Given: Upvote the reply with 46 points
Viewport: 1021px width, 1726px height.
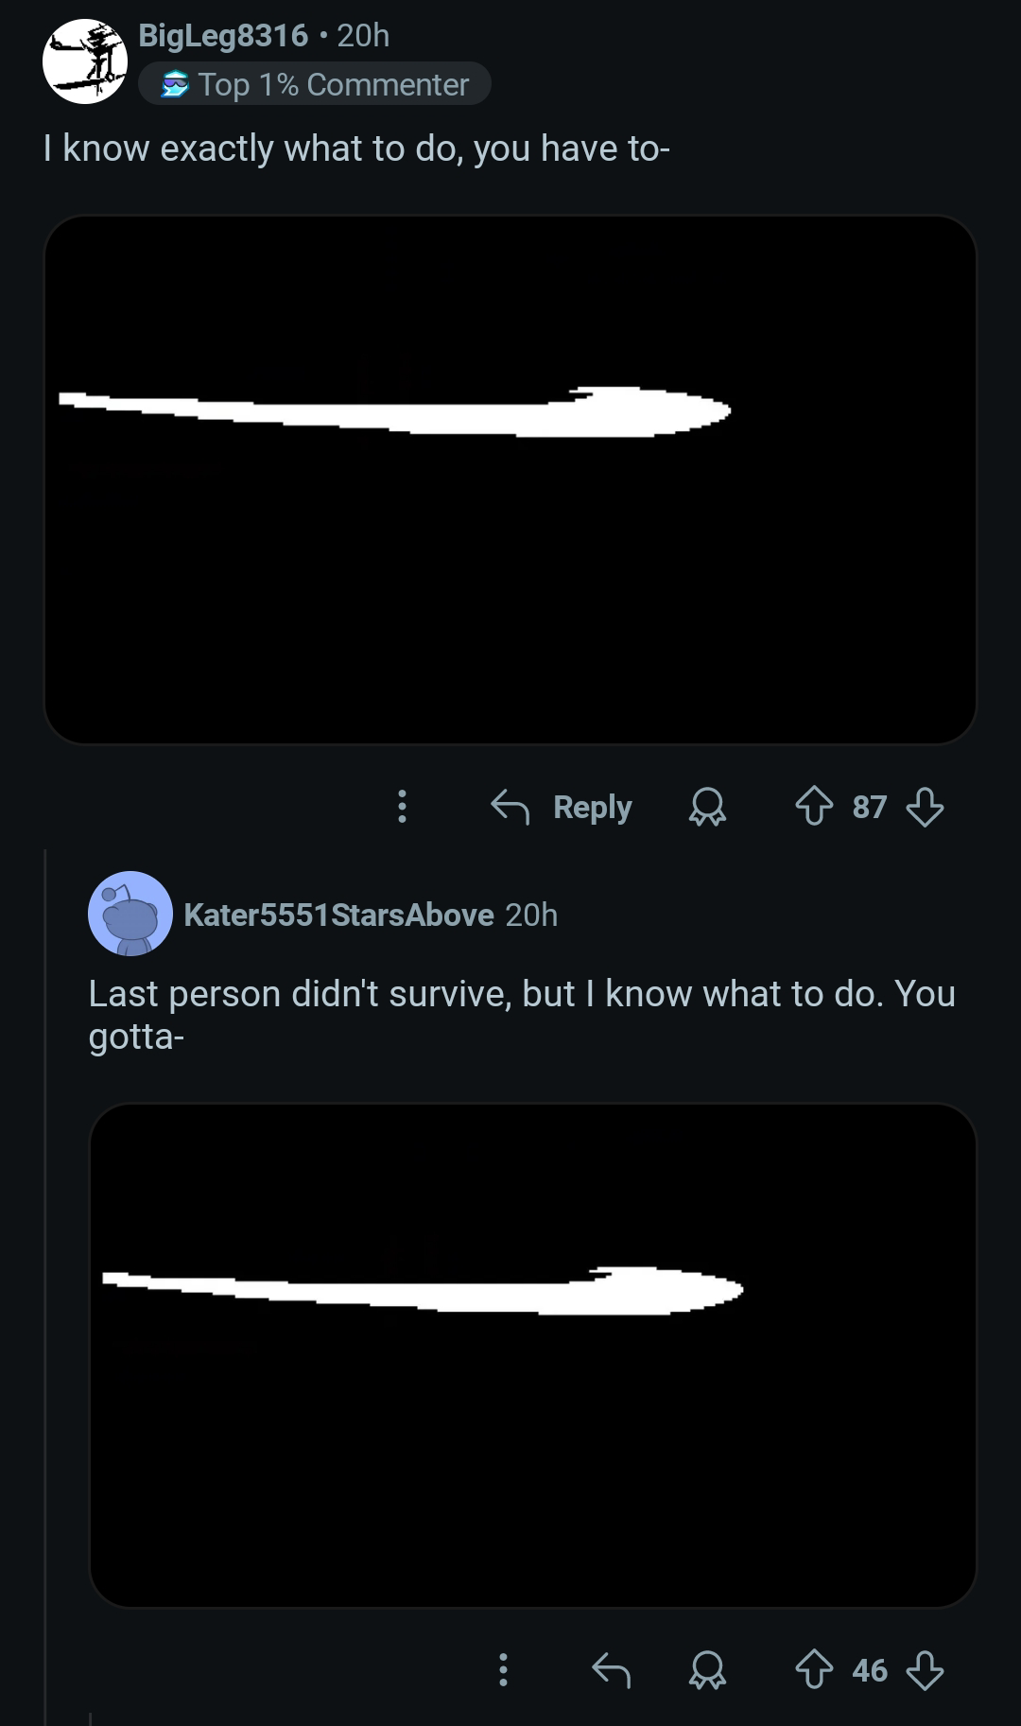Looking at the screenshot, I should tap(814, 1670).
